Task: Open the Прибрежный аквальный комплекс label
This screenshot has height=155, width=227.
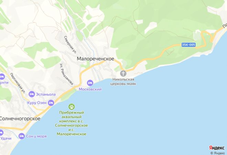Action: point(72,123)
